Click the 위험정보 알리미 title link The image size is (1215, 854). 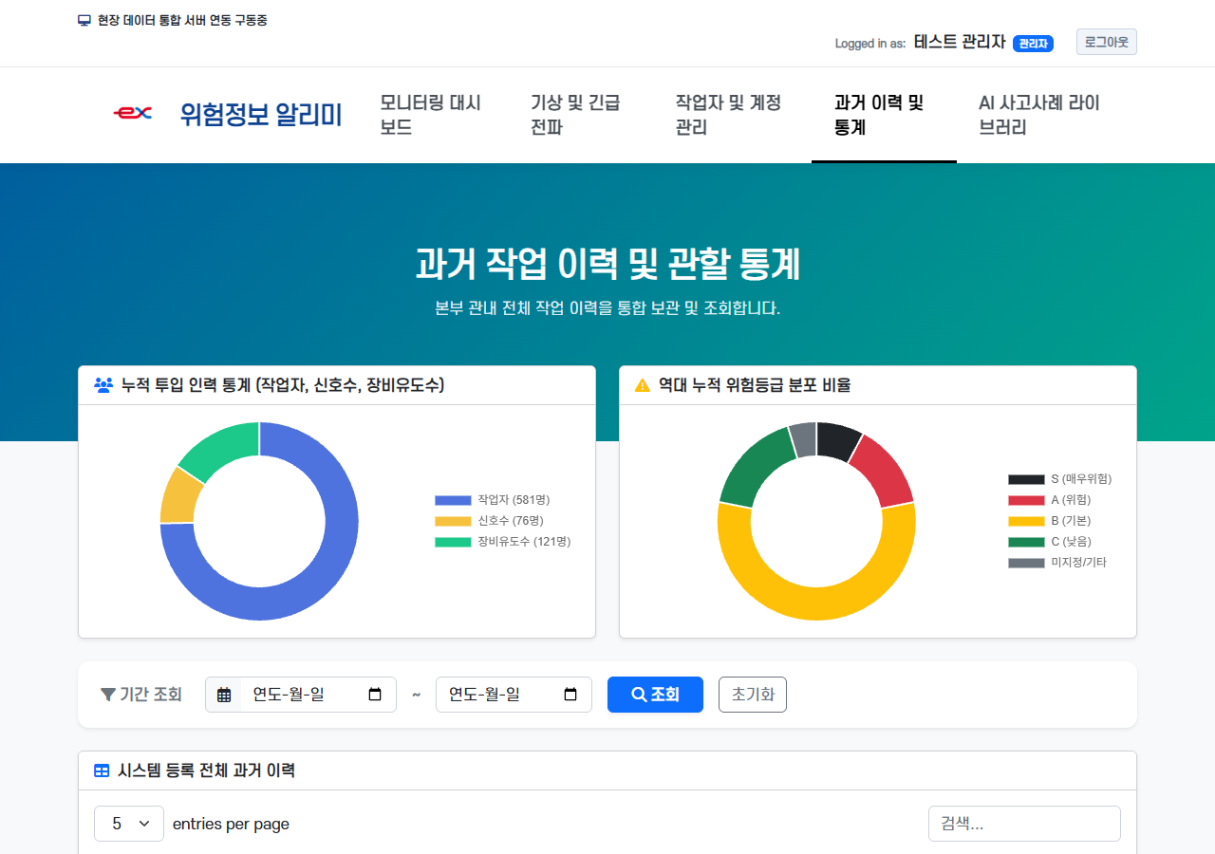click(261, 115)
